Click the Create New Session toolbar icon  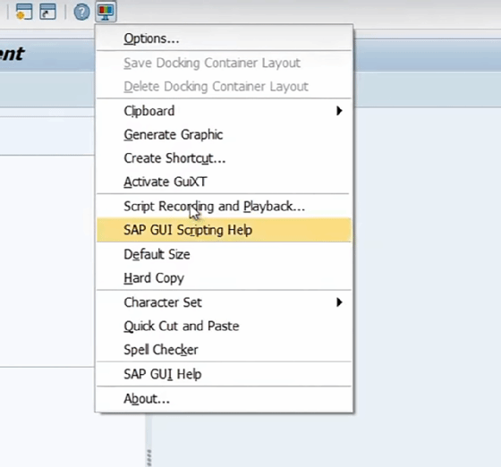(24, 12)
